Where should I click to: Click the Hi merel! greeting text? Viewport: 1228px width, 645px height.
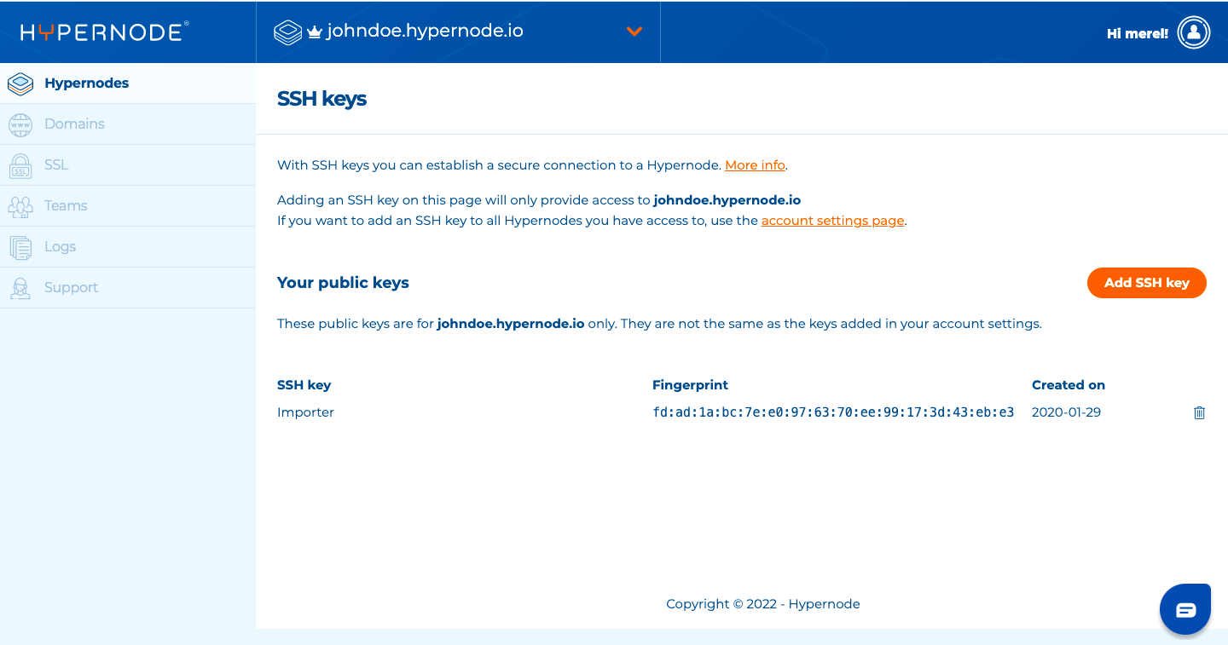coord(1137,34)
